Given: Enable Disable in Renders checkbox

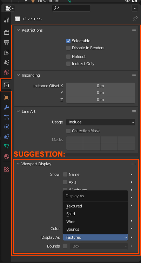Looking at the screenshot, I should click(x=68, y=48).
